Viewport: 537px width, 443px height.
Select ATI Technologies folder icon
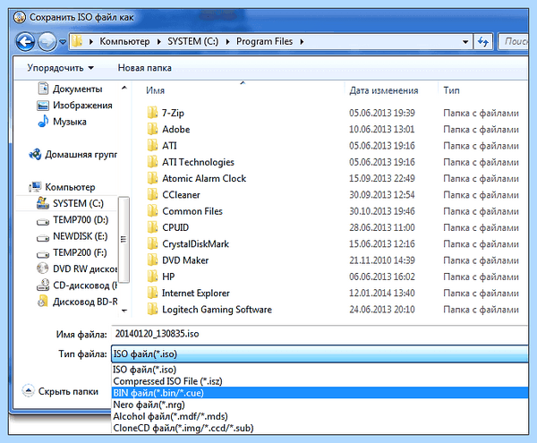[152, 162]
